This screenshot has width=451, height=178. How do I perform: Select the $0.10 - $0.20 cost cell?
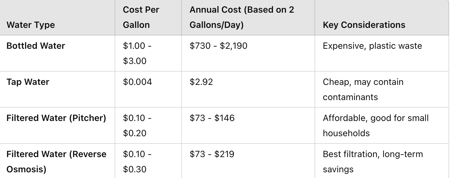(x=137, y=125)
